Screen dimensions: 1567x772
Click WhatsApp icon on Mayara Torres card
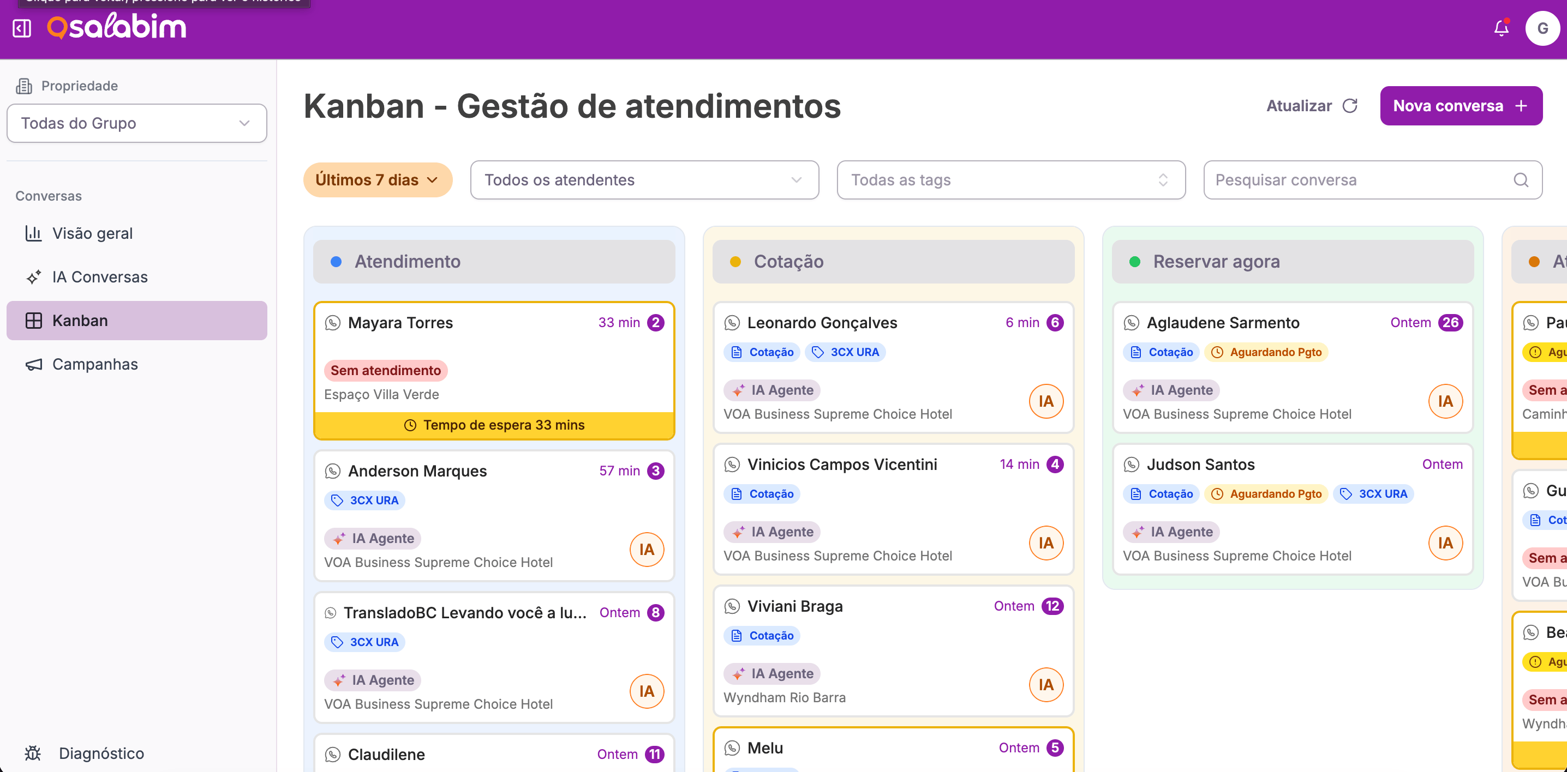333,323
